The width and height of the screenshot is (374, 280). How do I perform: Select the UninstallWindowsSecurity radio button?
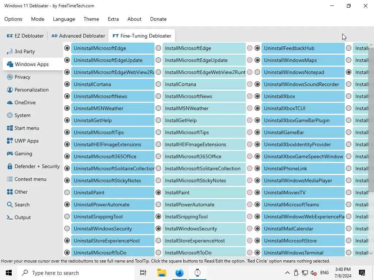pos(67,229)
